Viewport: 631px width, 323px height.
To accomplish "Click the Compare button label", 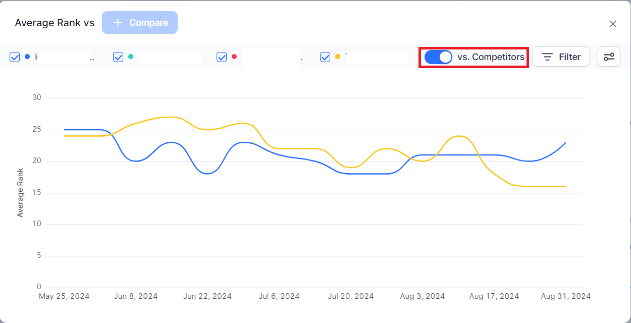I will pos(149,23).
